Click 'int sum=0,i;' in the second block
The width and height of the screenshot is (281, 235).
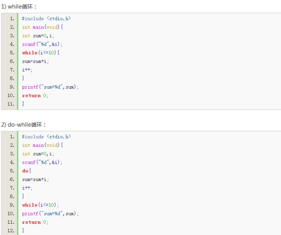(38, 154)
